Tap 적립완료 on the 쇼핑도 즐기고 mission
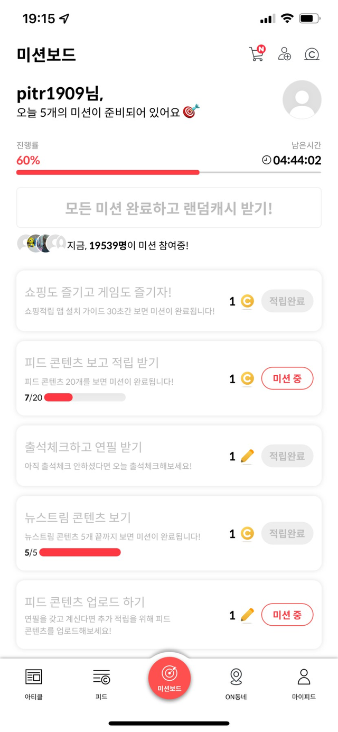 pyautogui.click(x=287, y=301)
